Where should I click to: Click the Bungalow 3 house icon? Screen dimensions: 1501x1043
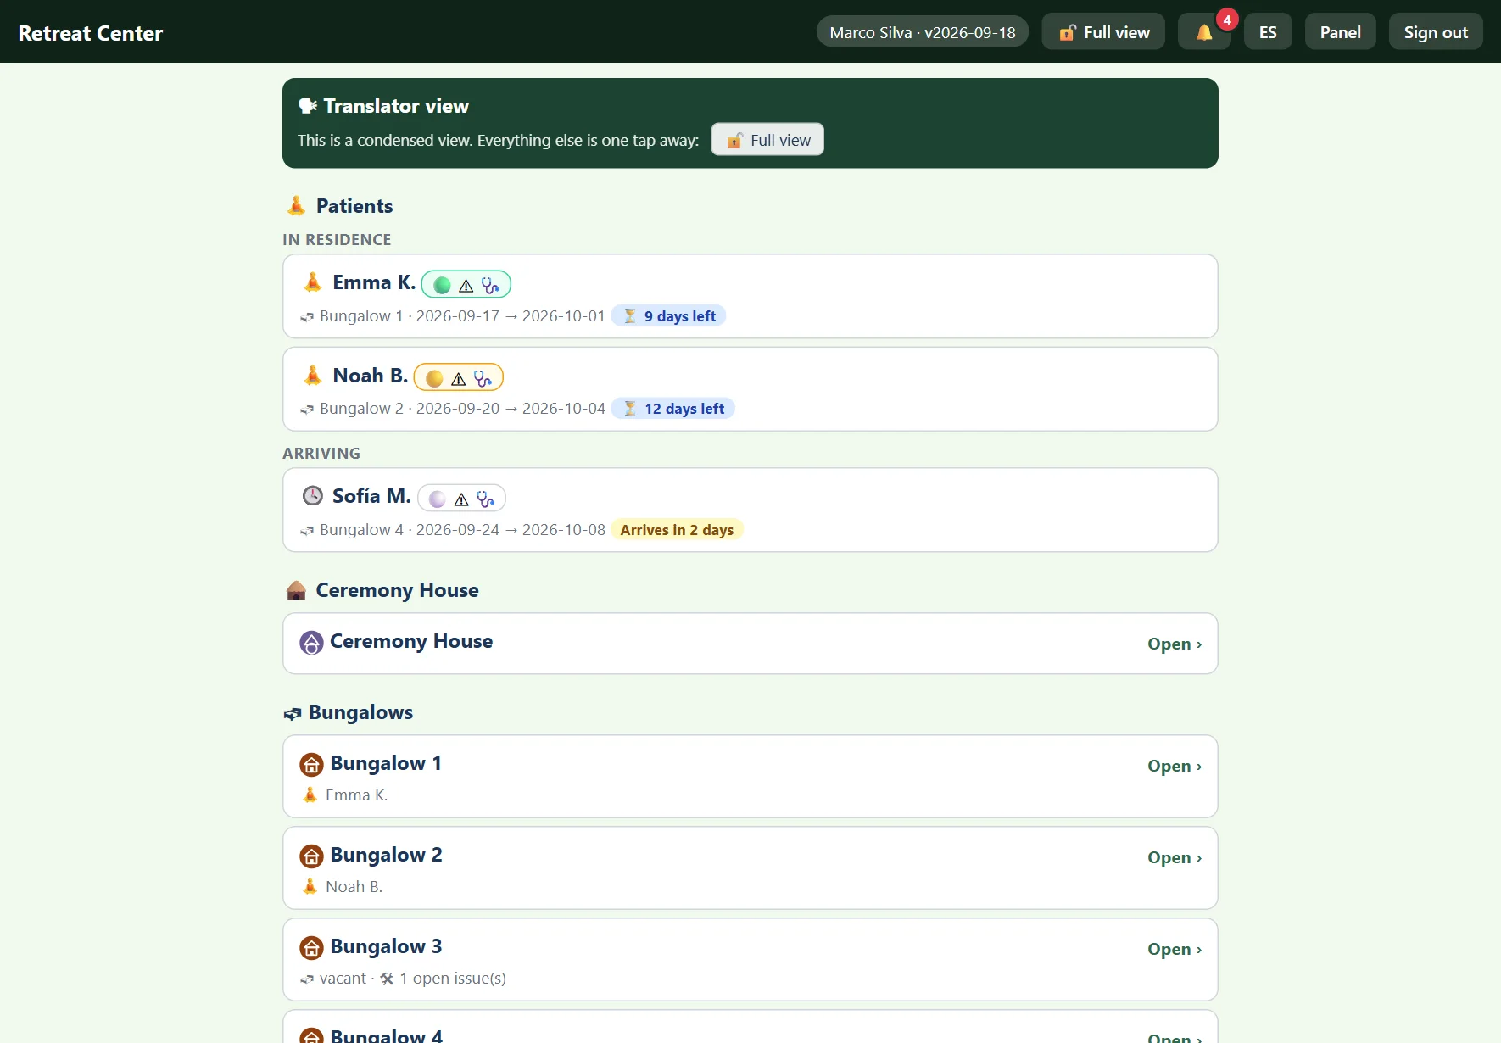coord(311,948)
